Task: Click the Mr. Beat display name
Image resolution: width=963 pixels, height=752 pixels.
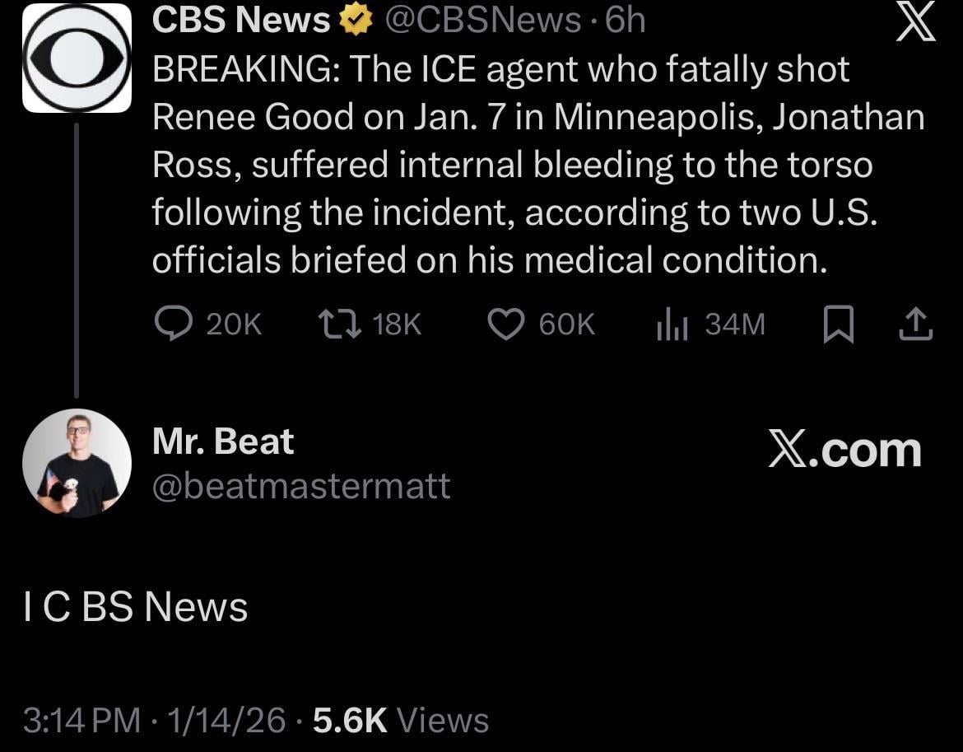Action: tap(222, 442)
